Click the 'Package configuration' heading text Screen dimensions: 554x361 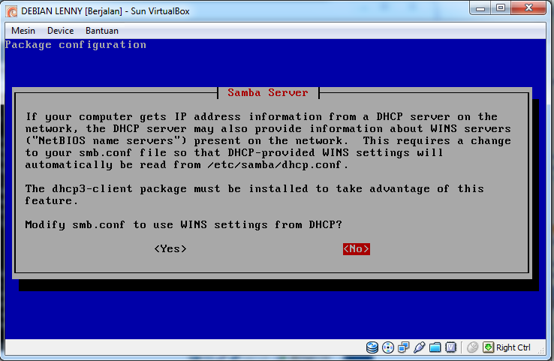[76, 45]
